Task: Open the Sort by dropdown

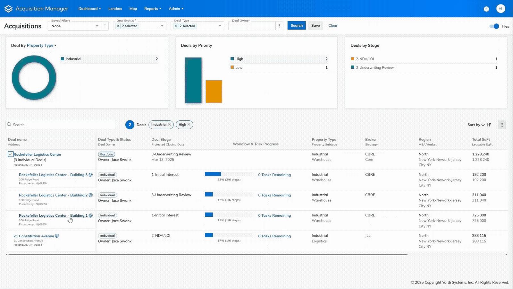Action: [x=476, y=125]
